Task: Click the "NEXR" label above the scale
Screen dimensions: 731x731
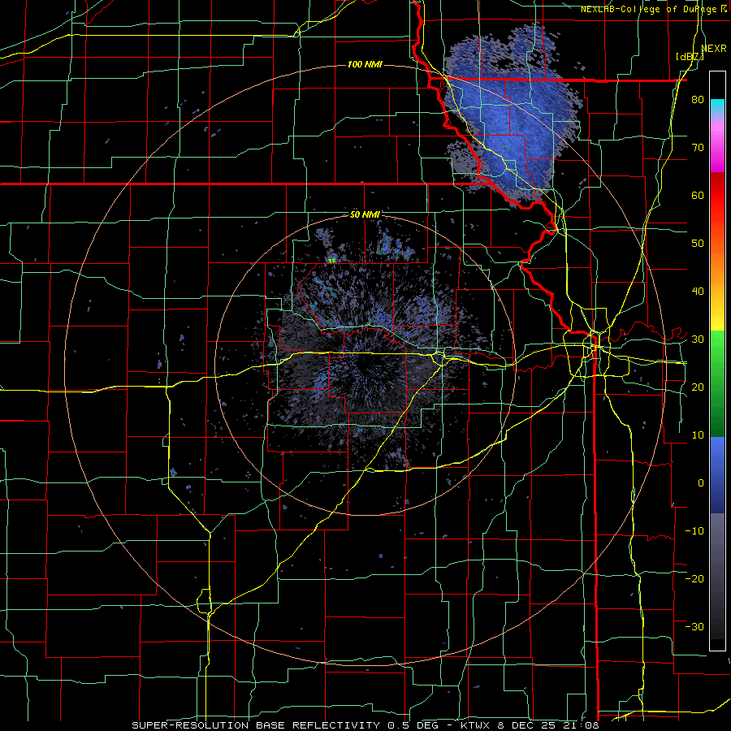Action: 714,49
